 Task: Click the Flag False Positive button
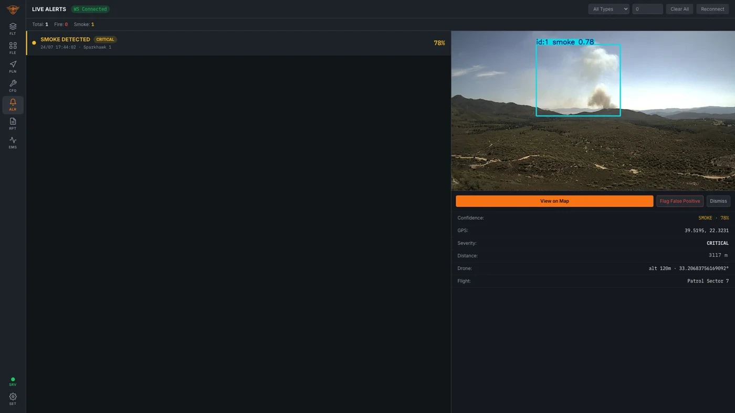[x=680, y=201]
